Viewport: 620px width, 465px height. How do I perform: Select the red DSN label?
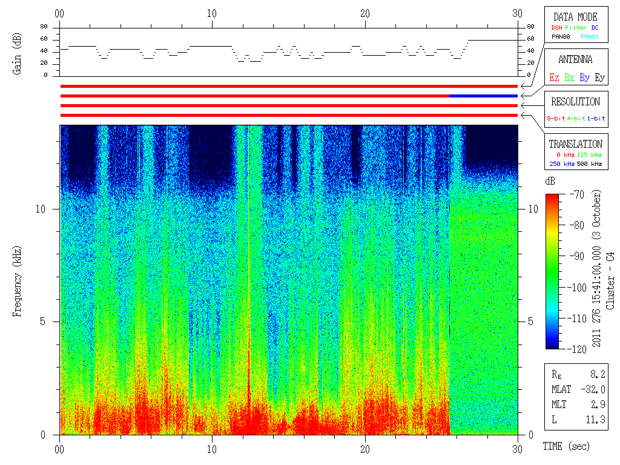tap(556, 28)
